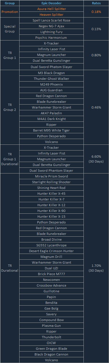This screenshot has height=363, width=109.
Task: Click Thunder Ghost Walker entry
Action: 52,79
